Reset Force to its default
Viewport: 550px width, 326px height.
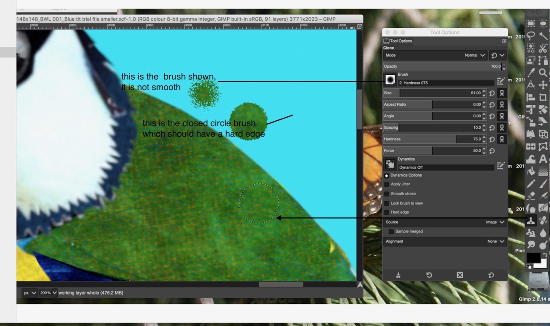(x=492, y=150)
